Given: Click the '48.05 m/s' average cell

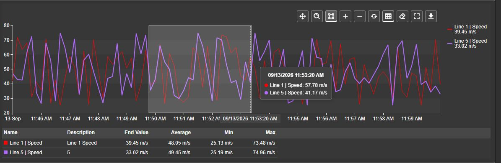Looking at the screenshot, I should [x=179, y=143].
